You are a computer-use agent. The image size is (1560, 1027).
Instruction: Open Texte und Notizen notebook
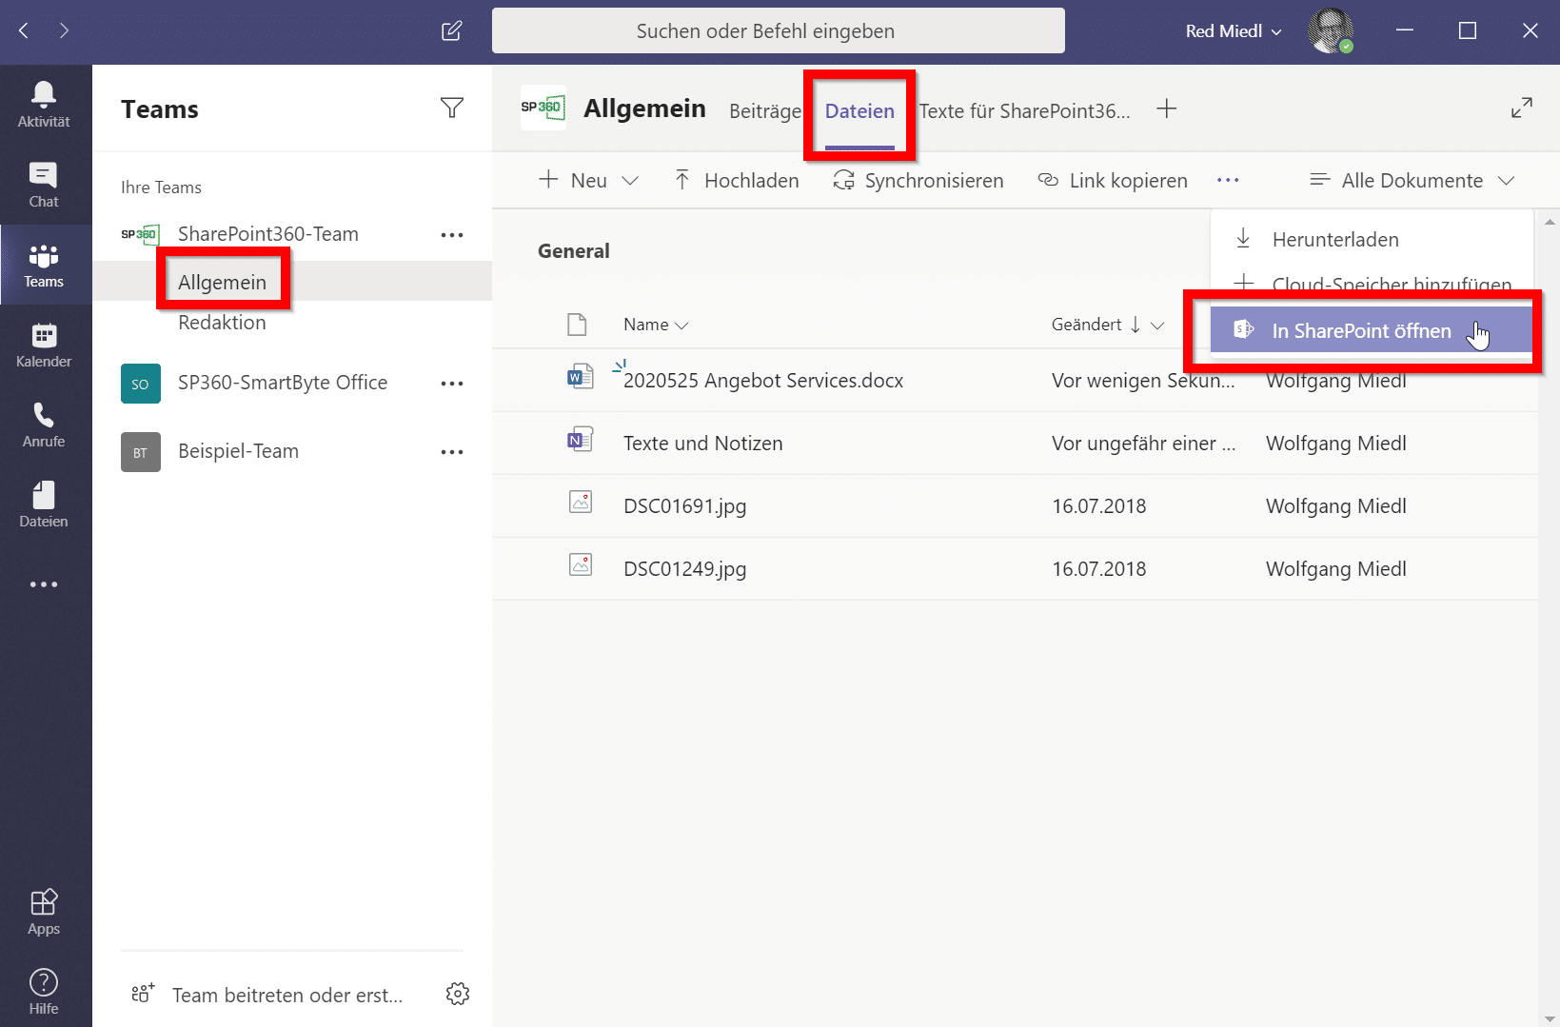pyautogui.click(x=702, y=444)
